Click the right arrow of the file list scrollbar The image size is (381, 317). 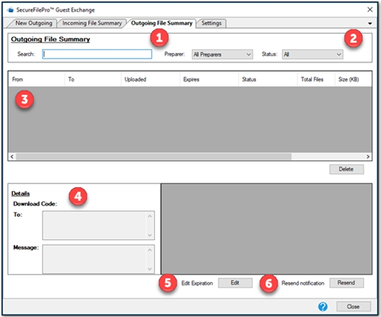369,156
